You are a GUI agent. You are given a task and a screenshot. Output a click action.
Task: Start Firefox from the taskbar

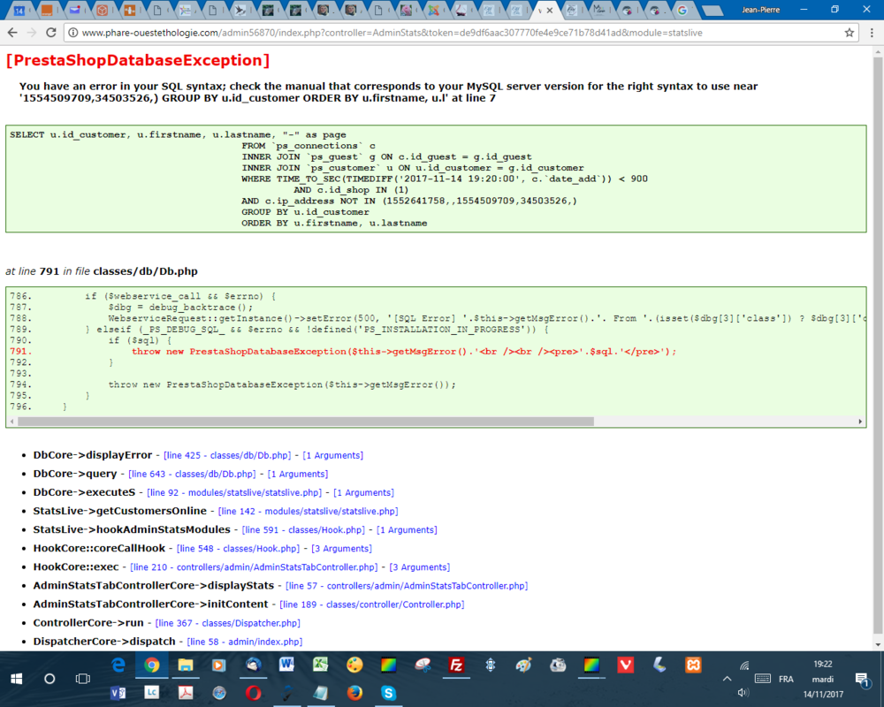click(x=354, y=691)
